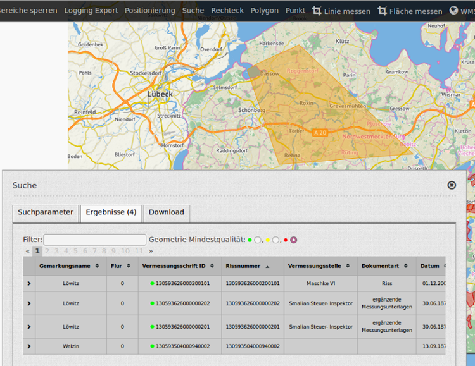Click green quality dot for 130593626000000202
475x366 pixels.
(x=153, y=303)
